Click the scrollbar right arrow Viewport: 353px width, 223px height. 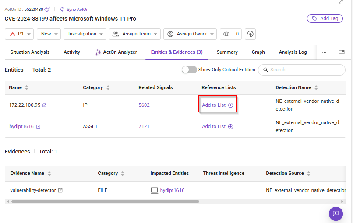point(342,202)
